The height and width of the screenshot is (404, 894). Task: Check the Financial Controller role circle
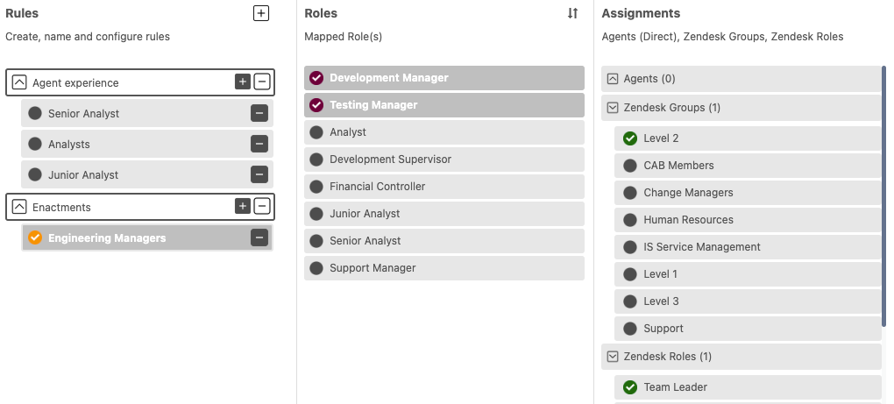[316, 187]
